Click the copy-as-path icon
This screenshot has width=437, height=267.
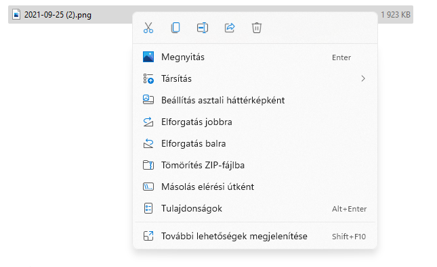tap(148, 187)
